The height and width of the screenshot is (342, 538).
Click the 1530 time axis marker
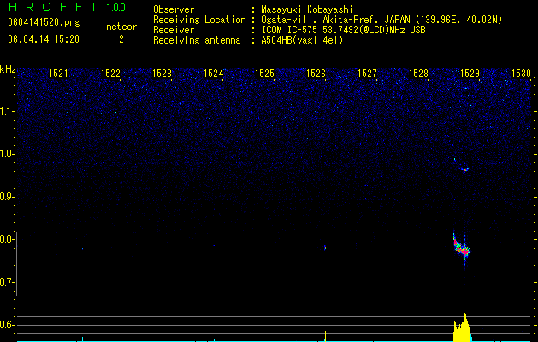click(521, 74)
